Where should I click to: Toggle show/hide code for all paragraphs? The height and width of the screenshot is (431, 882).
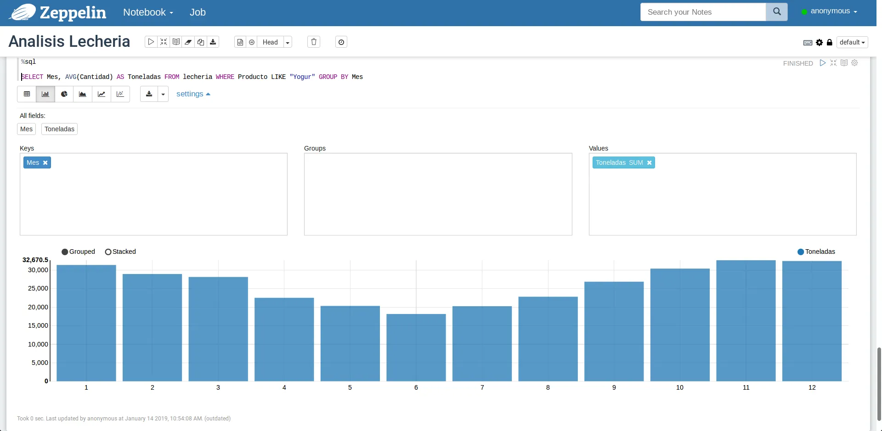(164, 42)
